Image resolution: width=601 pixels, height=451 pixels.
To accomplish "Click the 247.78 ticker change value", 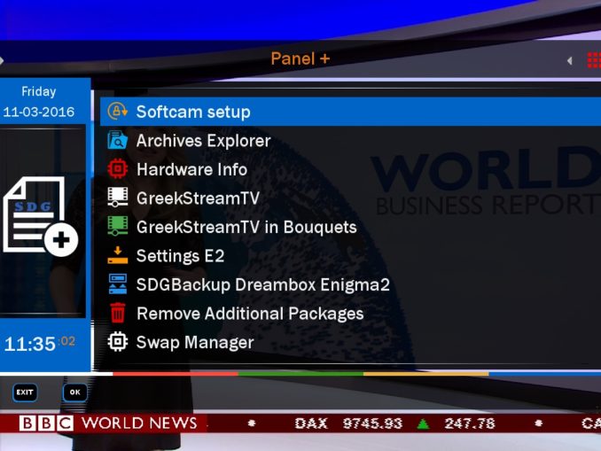I will click(x=470, y=424).
